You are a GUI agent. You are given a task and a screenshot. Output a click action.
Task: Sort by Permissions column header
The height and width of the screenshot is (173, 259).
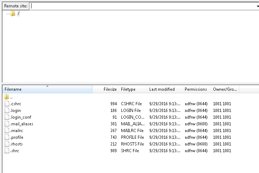(197, 89)
